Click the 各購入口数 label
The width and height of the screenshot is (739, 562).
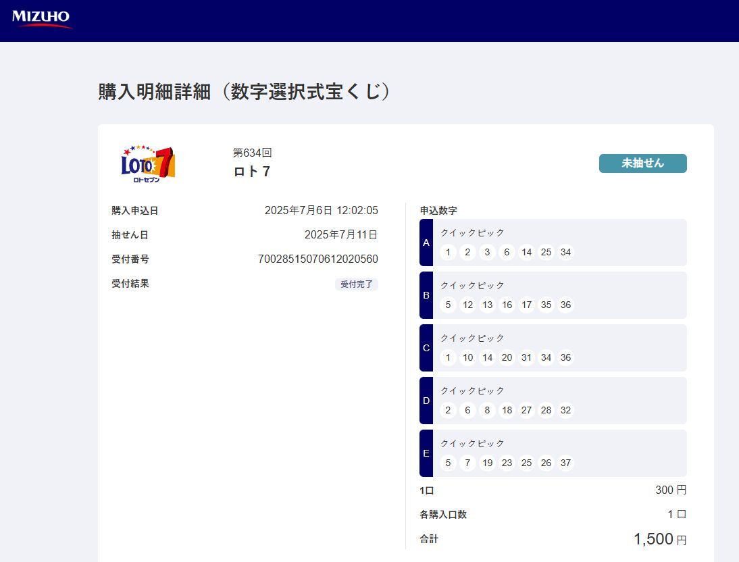(x=443, y=515)
